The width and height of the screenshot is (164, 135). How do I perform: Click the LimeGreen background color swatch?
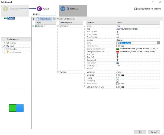(x=118, y=49)
